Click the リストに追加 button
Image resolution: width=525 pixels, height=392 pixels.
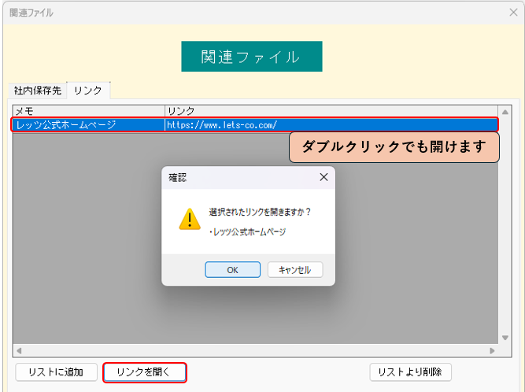(56, 372)
